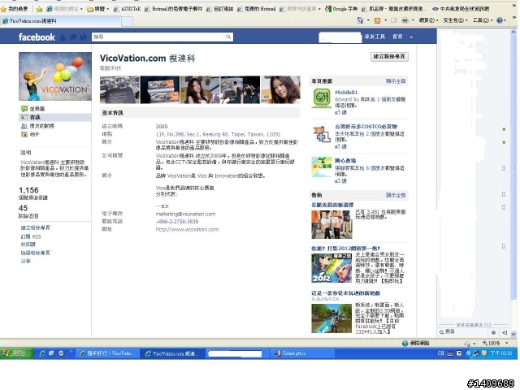Image resolution: width=520 pixels, height=390 pixels.
Task: Like the 開心農場 page thumbs-up
Action: point(340,180)
